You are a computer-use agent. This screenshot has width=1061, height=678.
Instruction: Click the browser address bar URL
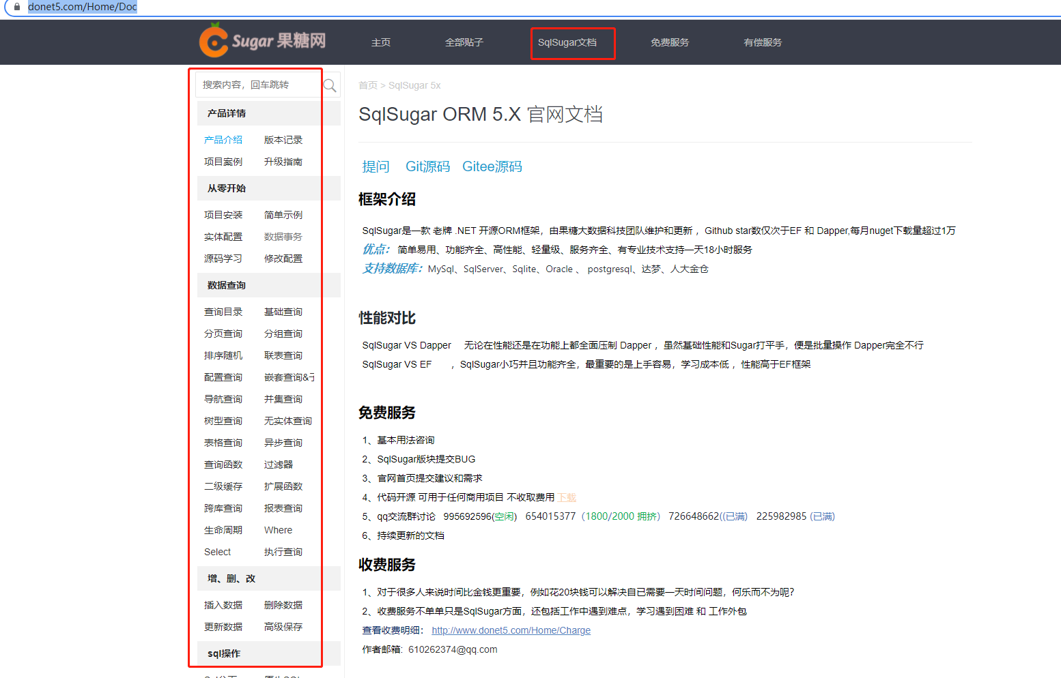82,8
